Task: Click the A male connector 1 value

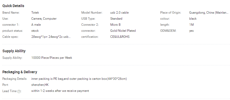Action: [x=36, y=25]
